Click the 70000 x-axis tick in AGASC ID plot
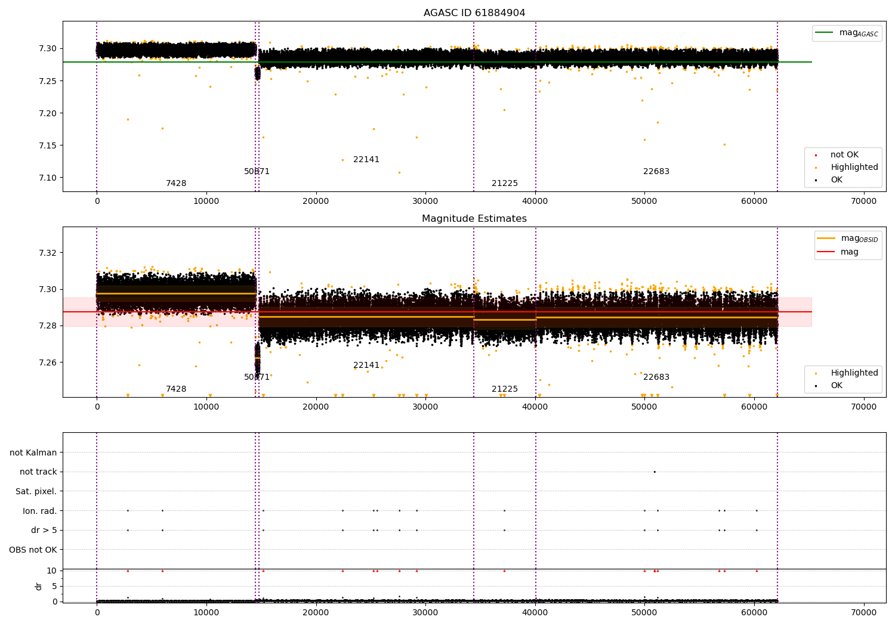 point(863,202)
